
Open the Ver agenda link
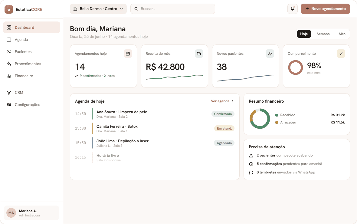(x=220, y=101)
